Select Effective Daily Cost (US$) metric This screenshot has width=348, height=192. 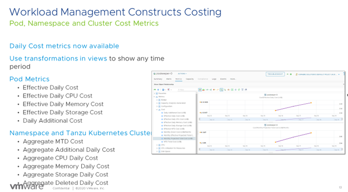pos(174,116)
